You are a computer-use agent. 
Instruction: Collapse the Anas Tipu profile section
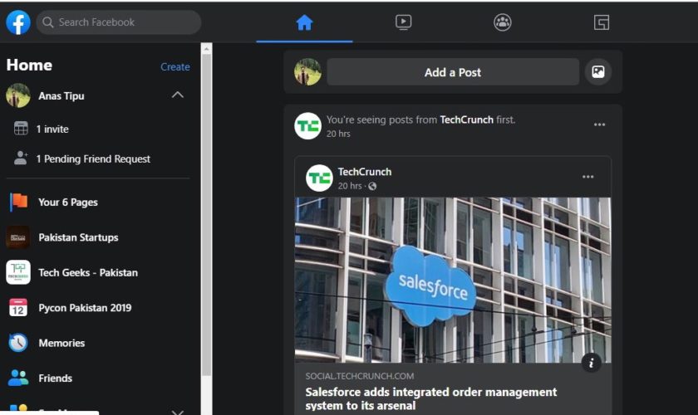[x=178, y=95]
